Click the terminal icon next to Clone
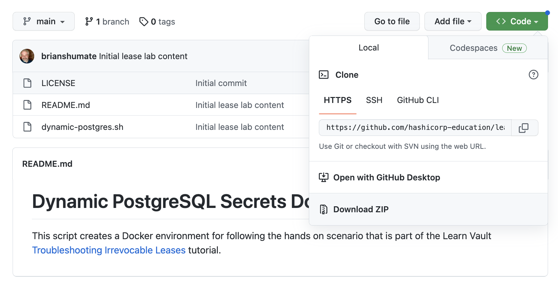The image size is (558, 287). click(324, 75)
